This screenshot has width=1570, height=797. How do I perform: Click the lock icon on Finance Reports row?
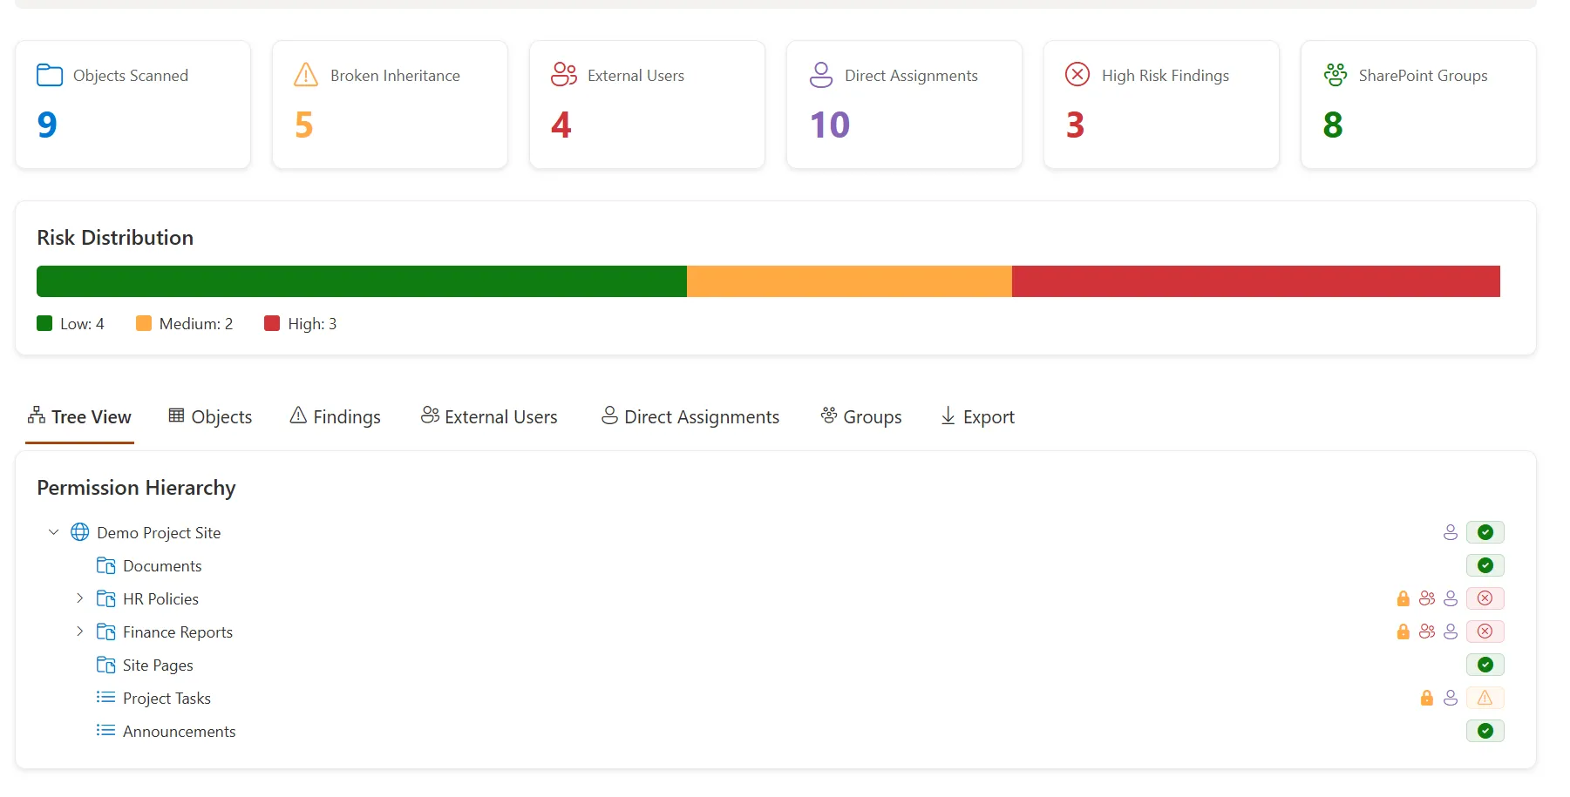(1403, 632)
